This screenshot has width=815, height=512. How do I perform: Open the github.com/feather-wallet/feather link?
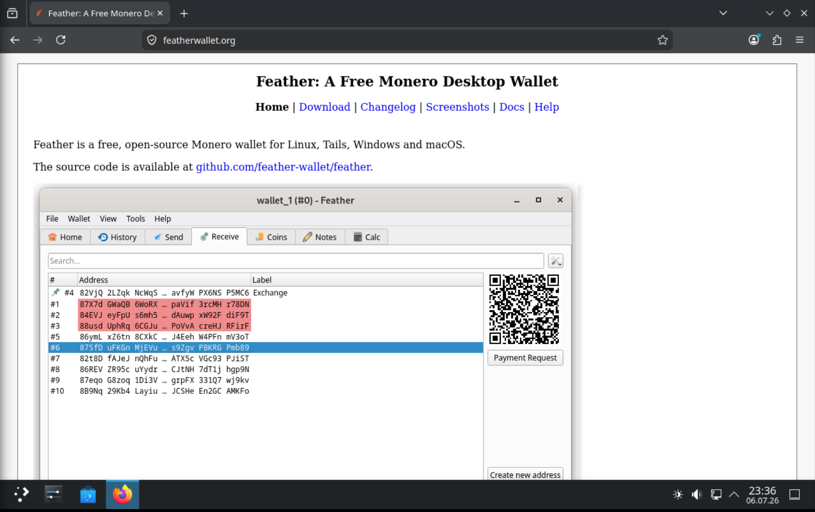[283, 167]
